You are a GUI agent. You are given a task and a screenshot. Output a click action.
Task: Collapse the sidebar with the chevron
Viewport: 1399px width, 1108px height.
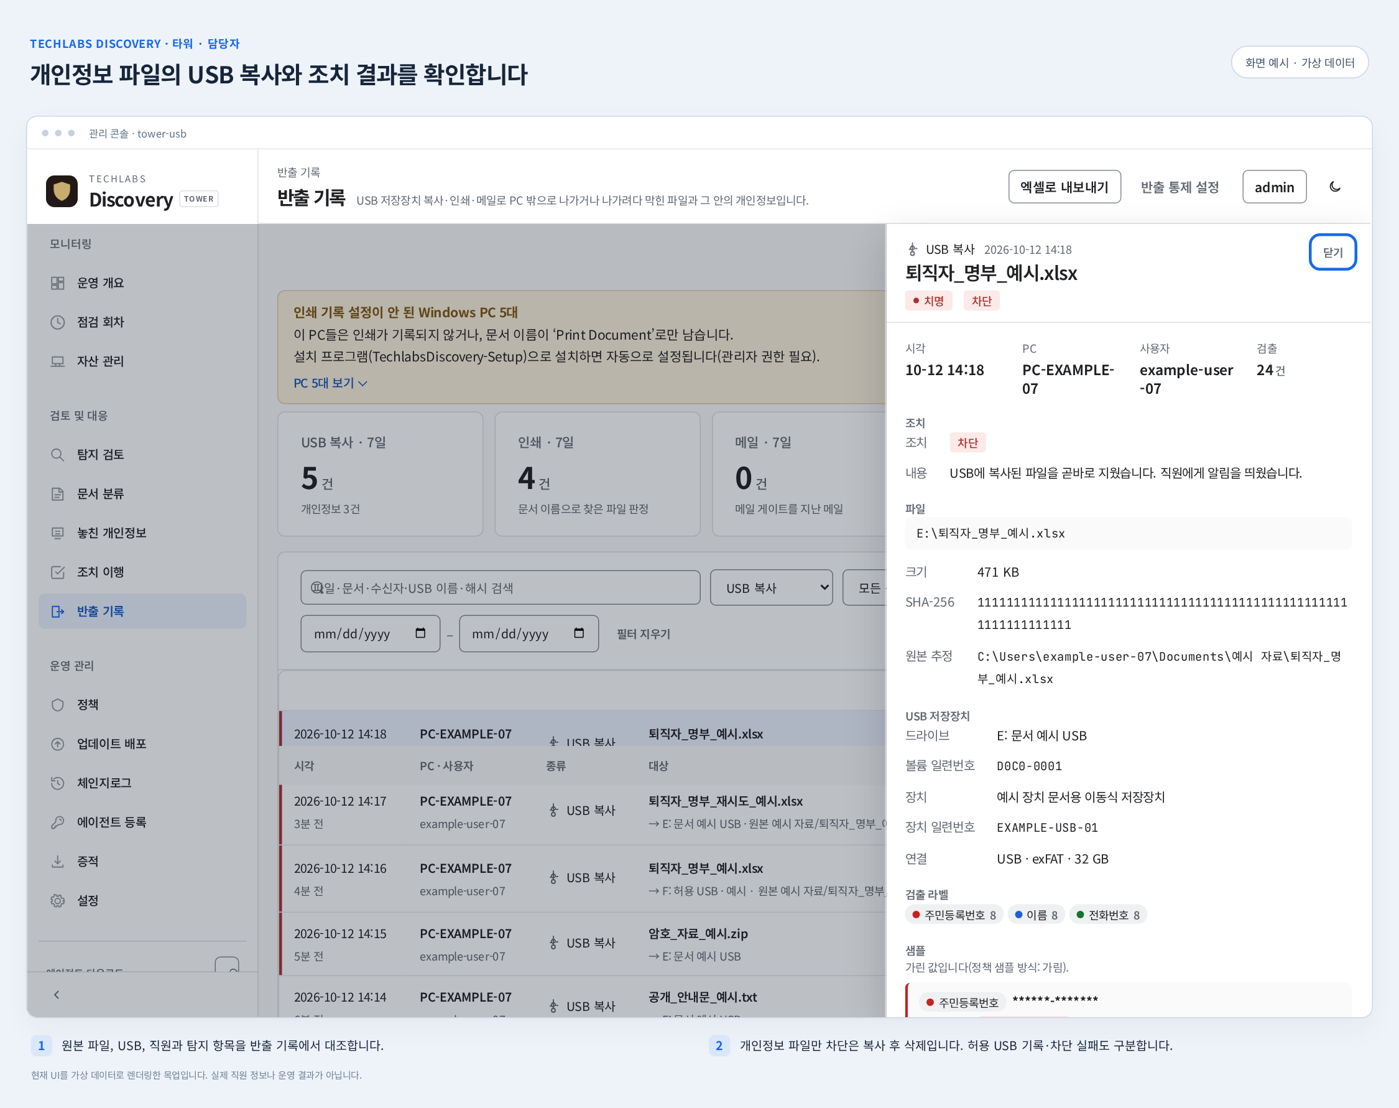57,995
